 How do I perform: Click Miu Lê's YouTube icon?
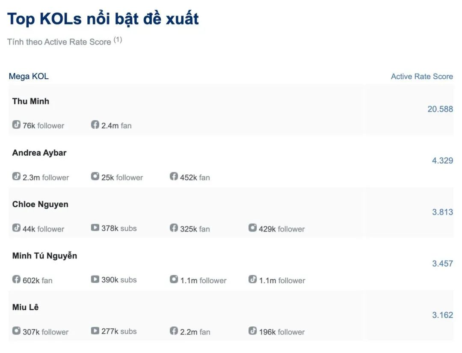[95, 331]
